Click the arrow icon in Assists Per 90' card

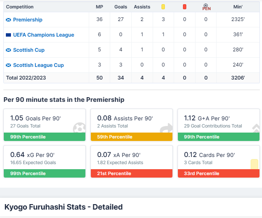coord(166,128)
